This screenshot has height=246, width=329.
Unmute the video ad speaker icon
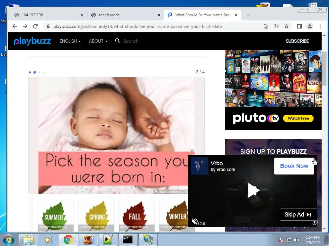[x=194, y=221]
